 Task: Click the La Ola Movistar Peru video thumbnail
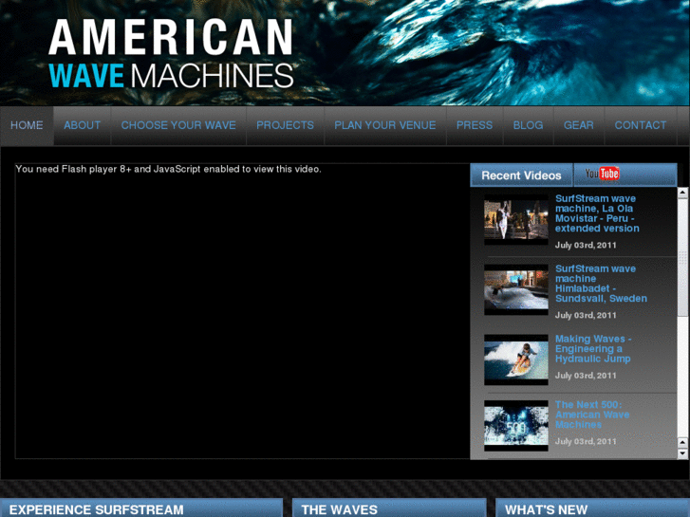pyautogui.click(x=516, y=219)
